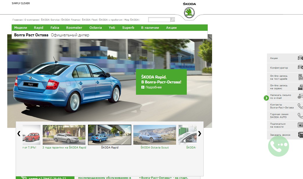The image size is (303, 179).
Task: Click the green arrow beside Написать письмо
Action: 266,98
